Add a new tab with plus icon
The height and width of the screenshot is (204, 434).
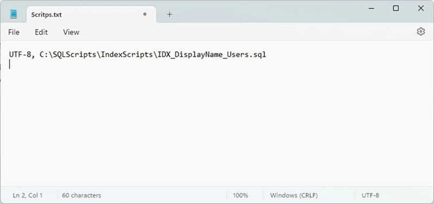pyautogui.click(x=170, y=15)
